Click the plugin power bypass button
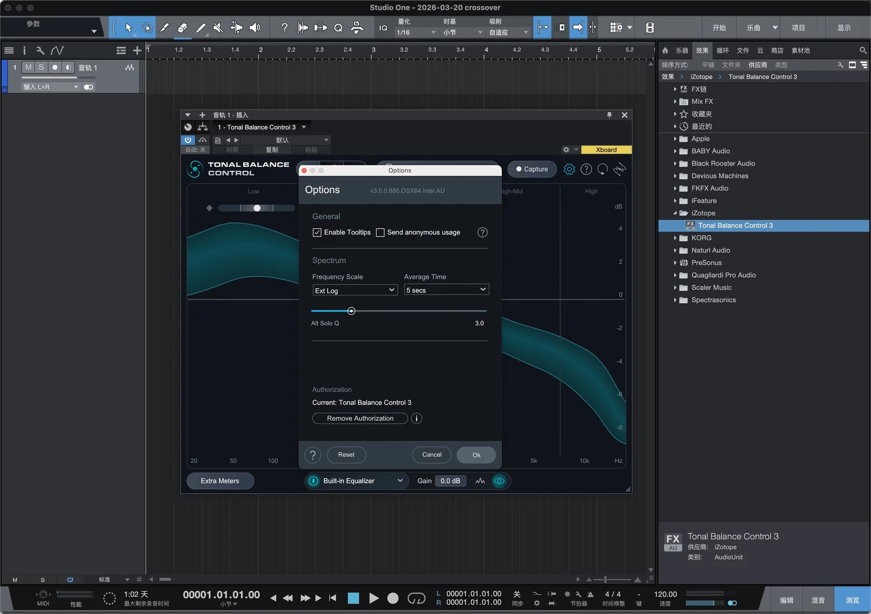871x614 pixels. 187,140
